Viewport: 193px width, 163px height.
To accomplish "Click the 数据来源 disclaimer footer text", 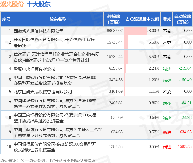I will point(48,160).
